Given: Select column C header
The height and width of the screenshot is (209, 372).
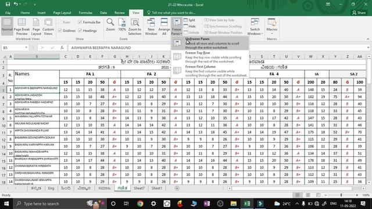Looking at the screenshot, I should (x=66, y=56).
